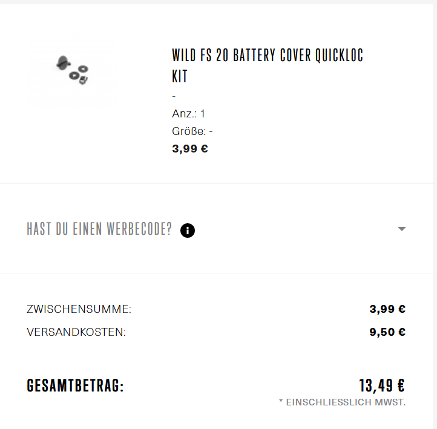Select the 'Größe: -' size line
The width and height of the screenshot is (437, 429).
click(x=192, y=131)
